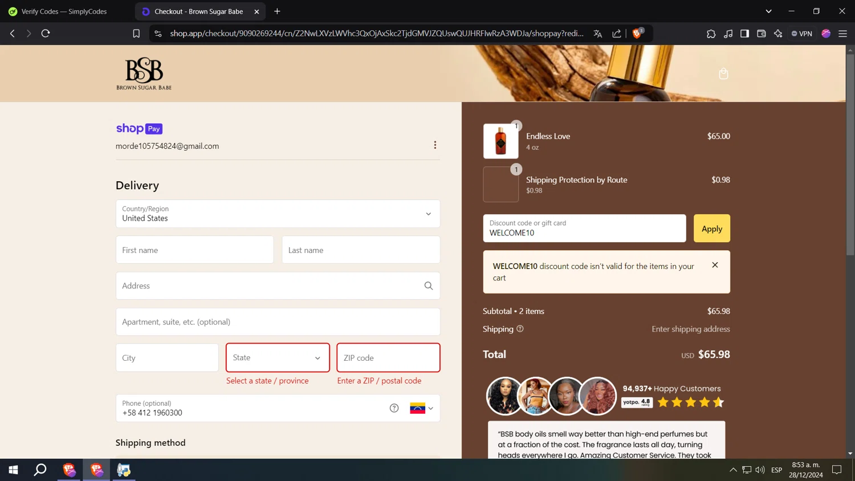
Task: Click the ESP language indicator
Action: (776, 470)
